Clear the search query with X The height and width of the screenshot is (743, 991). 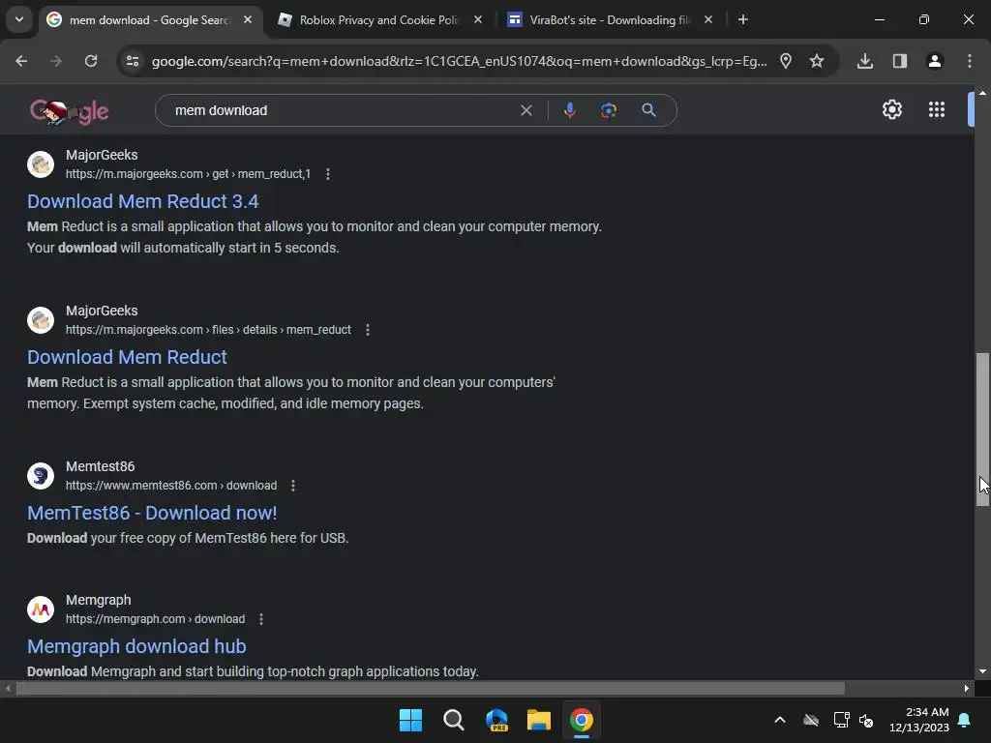click(526, 110)
